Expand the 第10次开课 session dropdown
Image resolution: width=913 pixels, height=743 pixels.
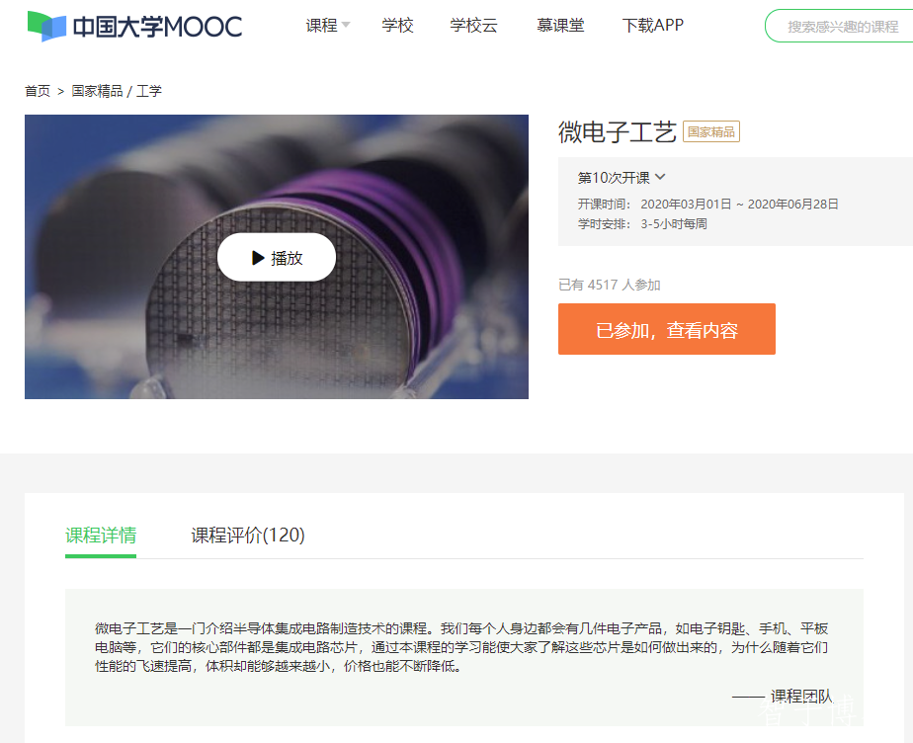tap(622, 178)
